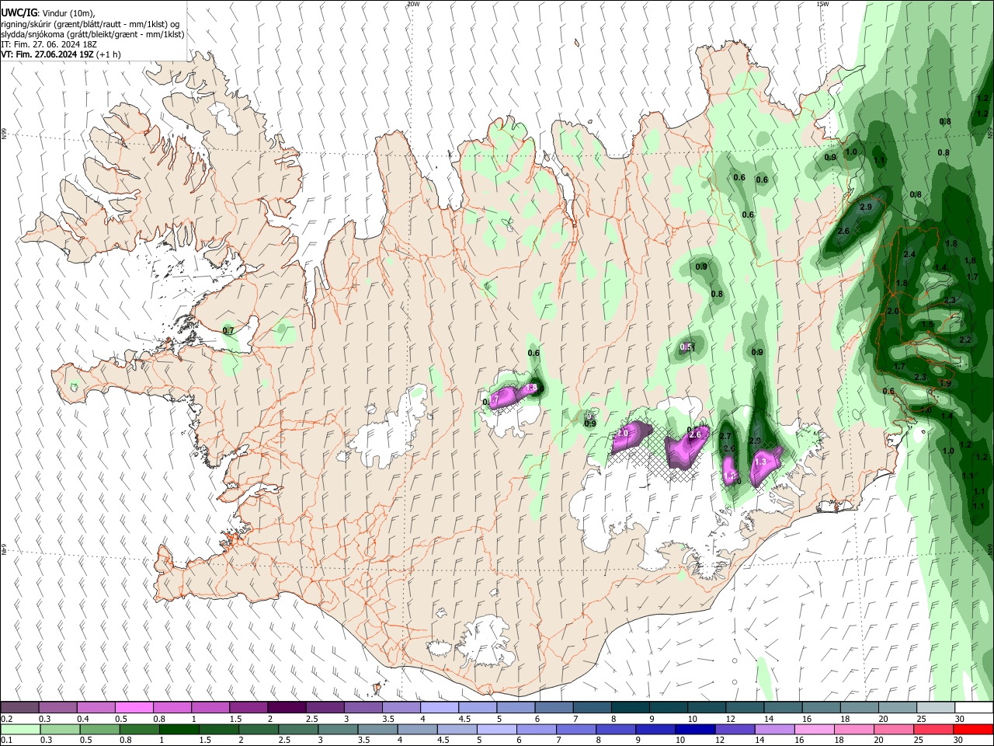994x746 pixels.
Task: Pick the bright pink swatch between 0.5 and 0.8 in the top legend row
Action: 134,707
